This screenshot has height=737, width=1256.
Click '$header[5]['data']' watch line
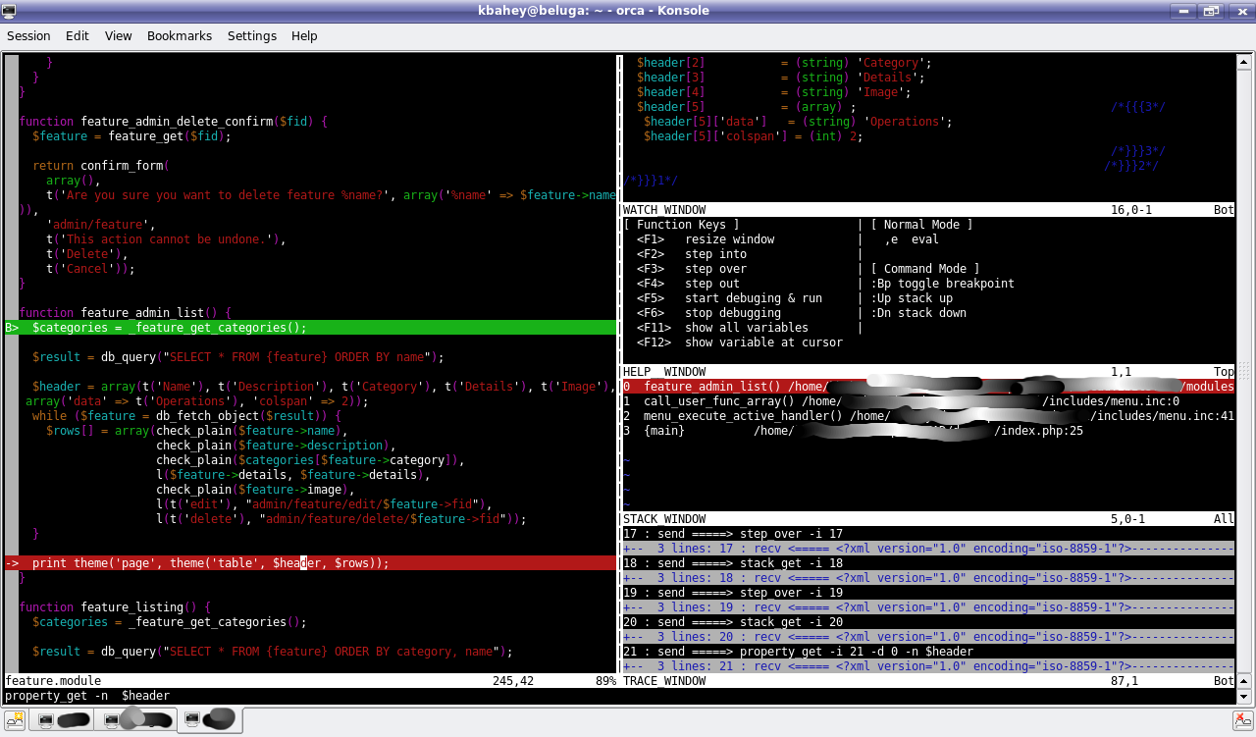(798, 122)
